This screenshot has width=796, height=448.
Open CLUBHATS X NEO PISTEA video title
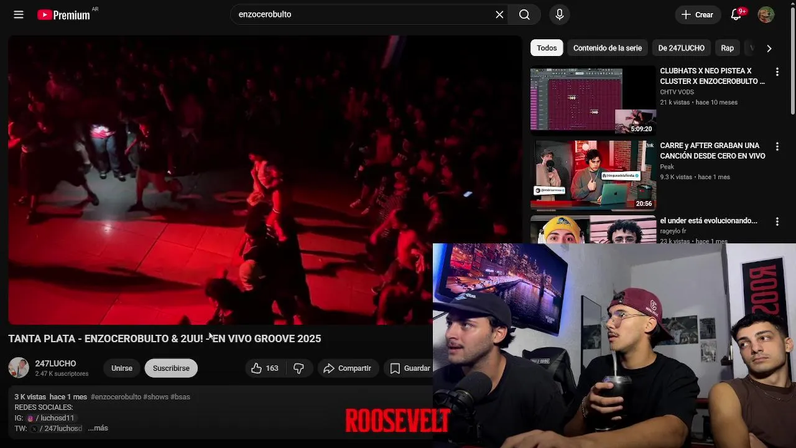coord(712,76)
